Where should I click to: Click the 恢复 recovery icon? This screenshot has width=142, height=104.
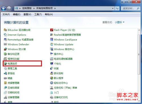pyautogui.click(x=52, y=68)
